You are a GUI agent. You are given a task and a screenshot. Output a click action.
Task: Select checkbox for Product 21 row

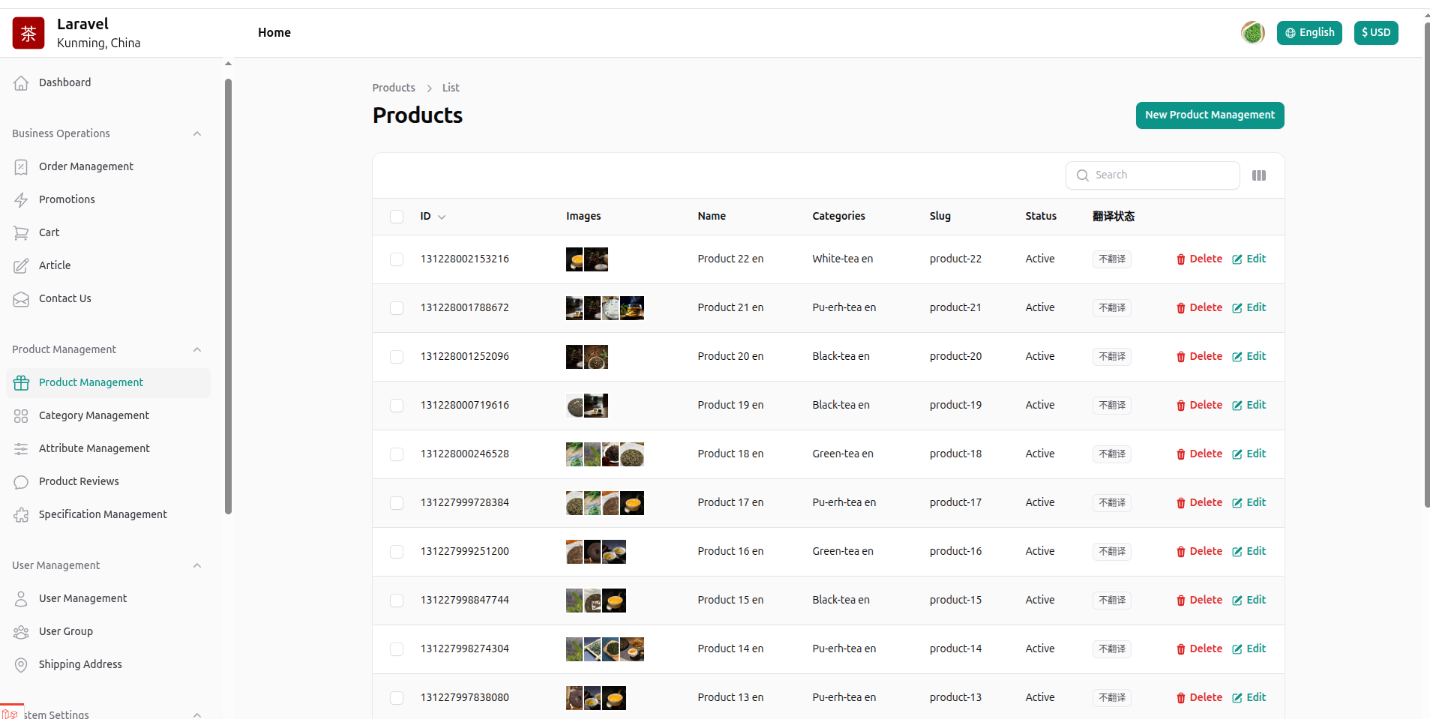pos(397,308)
